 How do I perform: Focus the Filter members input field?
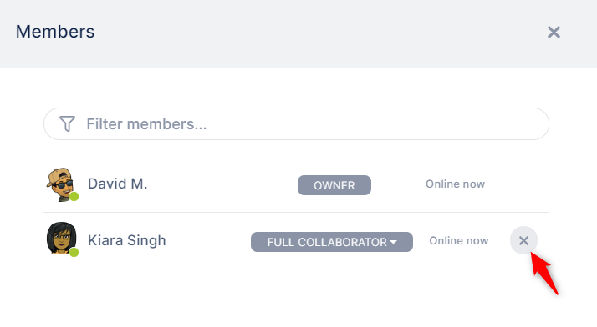coord(296,123)
